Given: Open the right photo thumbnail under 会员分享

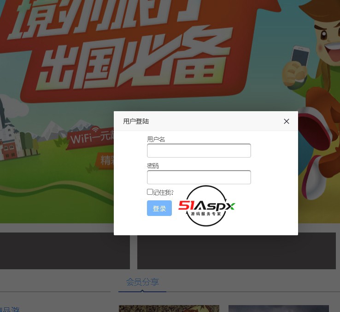Looking at the screenshot, I should pyautogui.click(x=279, y=308).
